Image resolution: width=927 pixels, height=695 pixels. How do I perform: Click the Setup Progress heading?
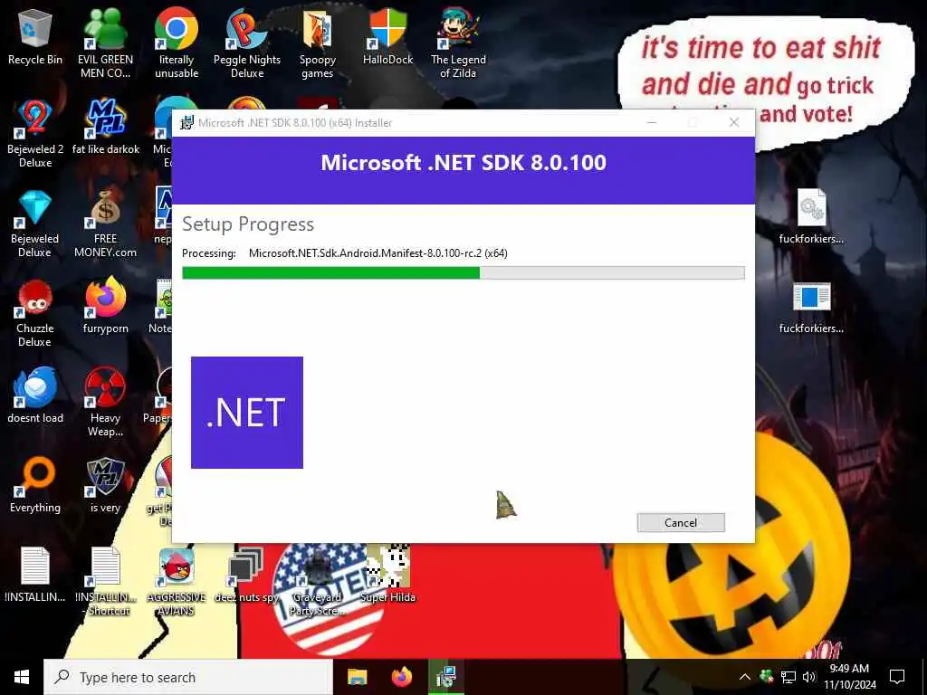tap(248, 224)
